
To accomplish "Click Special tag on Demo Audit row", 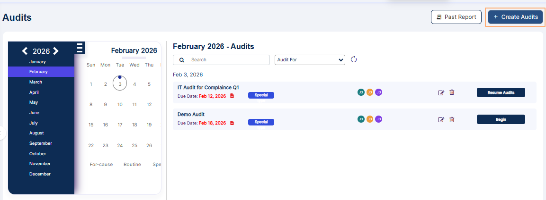I will pyautogui.click(x=261, y=122).
